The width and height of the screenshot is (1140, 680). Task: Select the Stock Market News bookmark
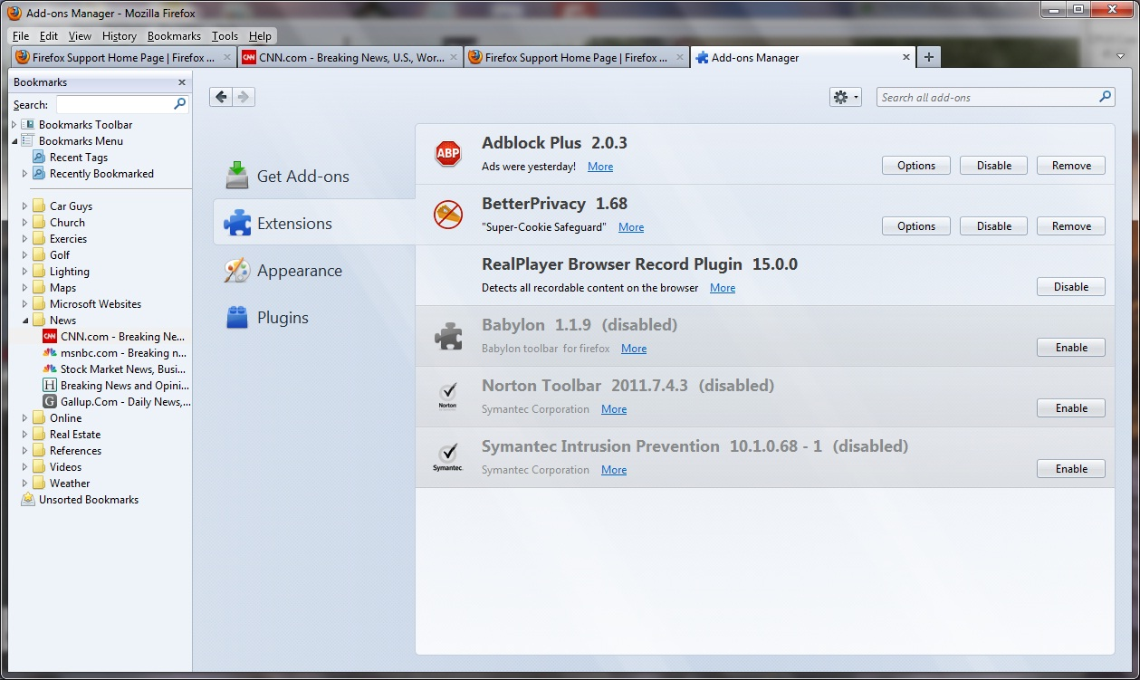[123, 369]
